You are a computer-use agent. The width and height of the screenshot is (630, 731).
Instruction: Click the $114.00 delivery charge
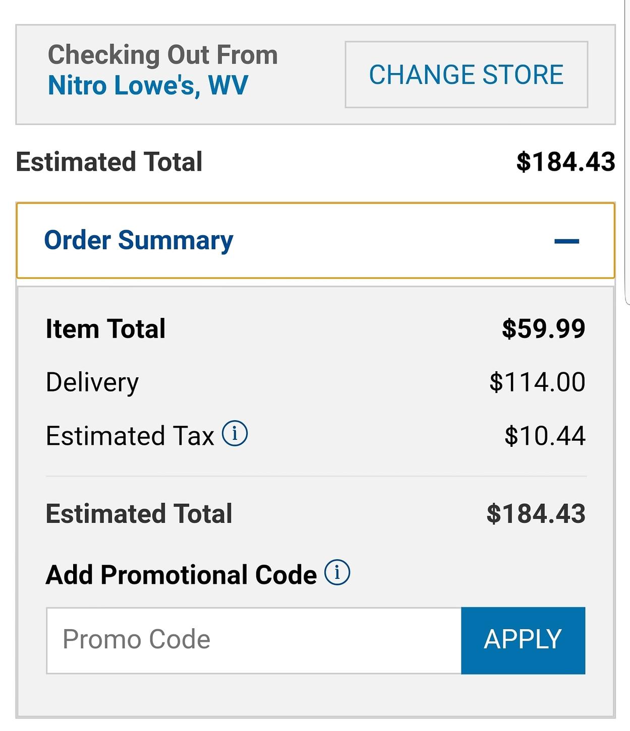(537, 382)
